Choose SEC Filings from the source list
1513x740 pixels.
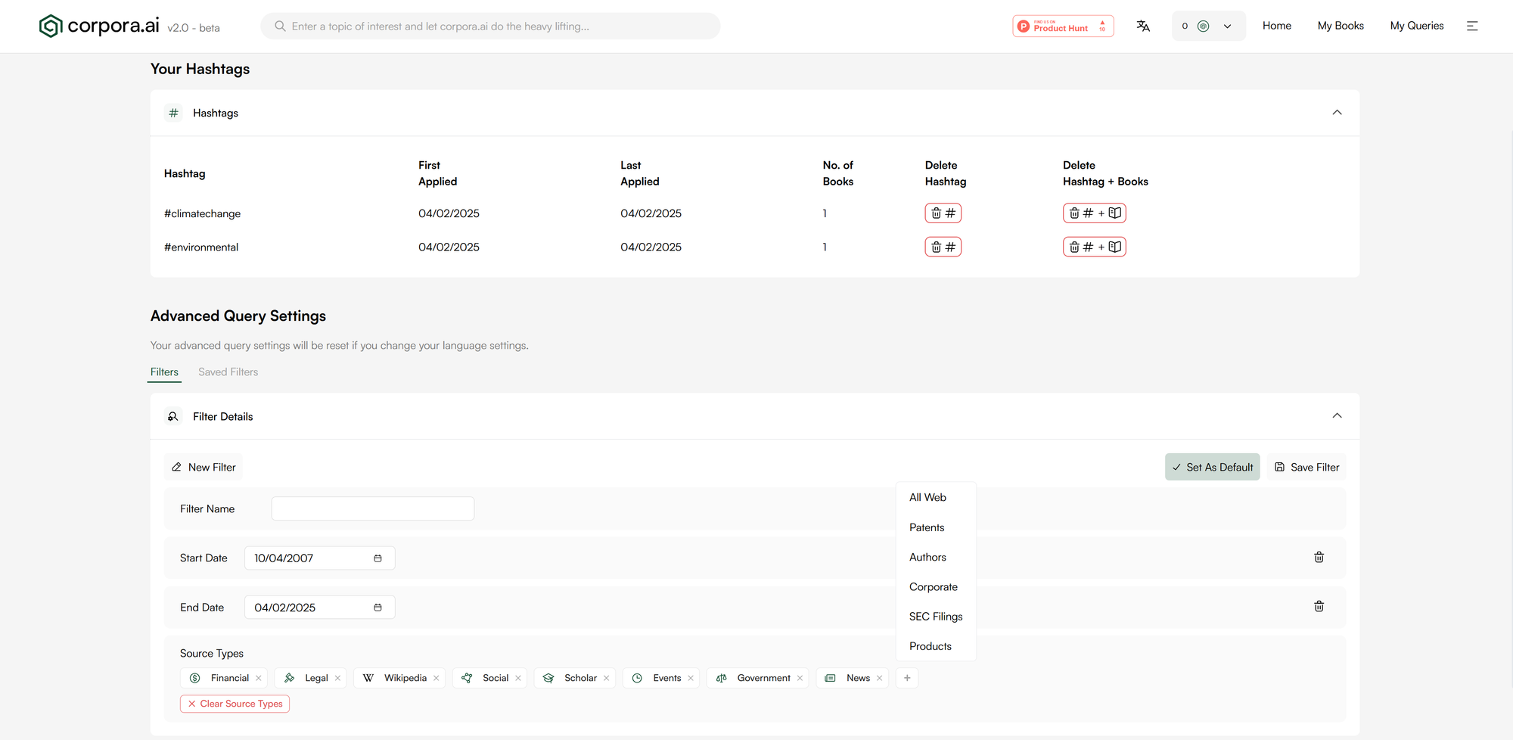tap(936, 617)
